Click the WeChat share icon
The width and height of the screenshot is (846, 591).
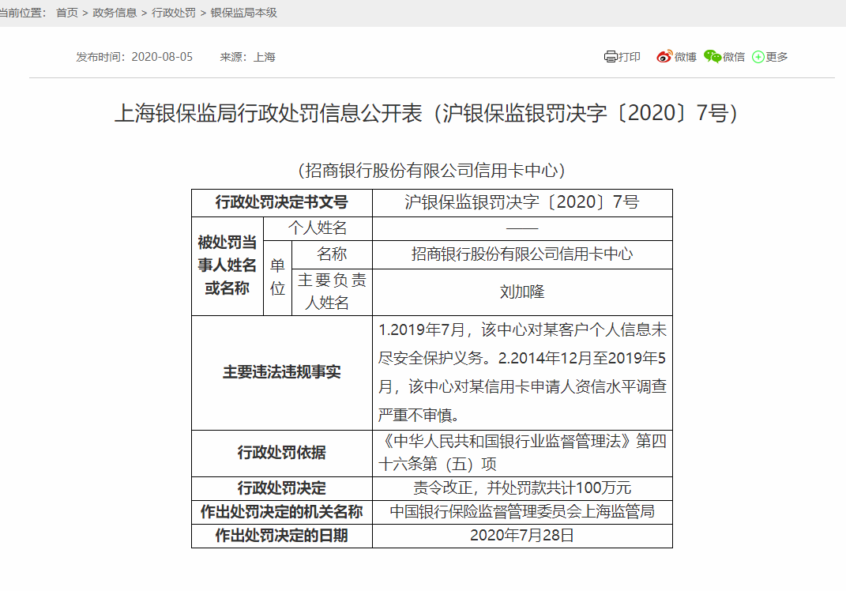713,56
